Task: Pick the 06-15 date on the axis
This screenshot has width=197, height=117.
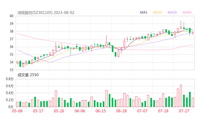Action: pyautogui.click(x=101, y=111)
